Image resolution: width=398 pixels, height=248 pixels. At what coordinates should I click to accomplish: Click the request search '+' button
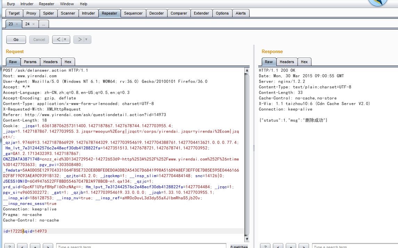coord(35,247)
